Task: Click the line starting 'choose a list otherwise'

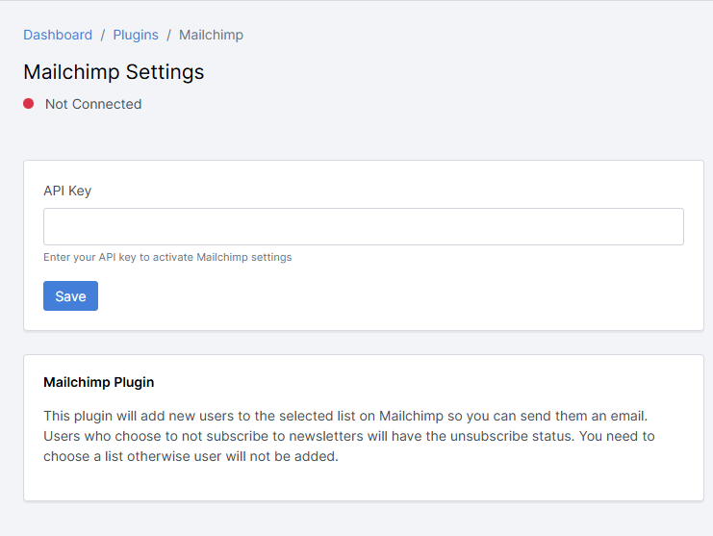Action: coord(191,456)
